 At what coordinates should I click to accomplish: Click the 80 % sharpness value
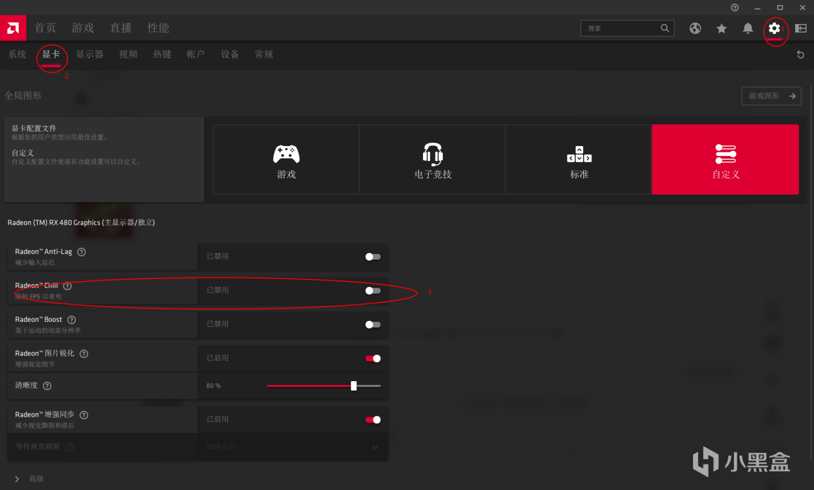tap(214, 386)
